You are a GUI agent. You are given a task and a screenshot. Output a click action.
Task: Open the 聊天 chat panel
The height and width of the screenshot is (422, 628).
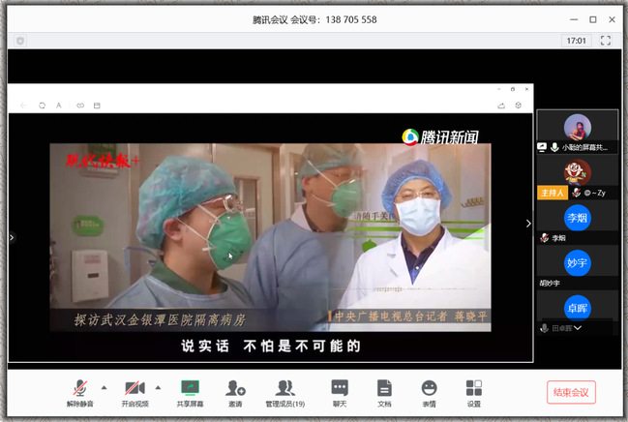339,388
